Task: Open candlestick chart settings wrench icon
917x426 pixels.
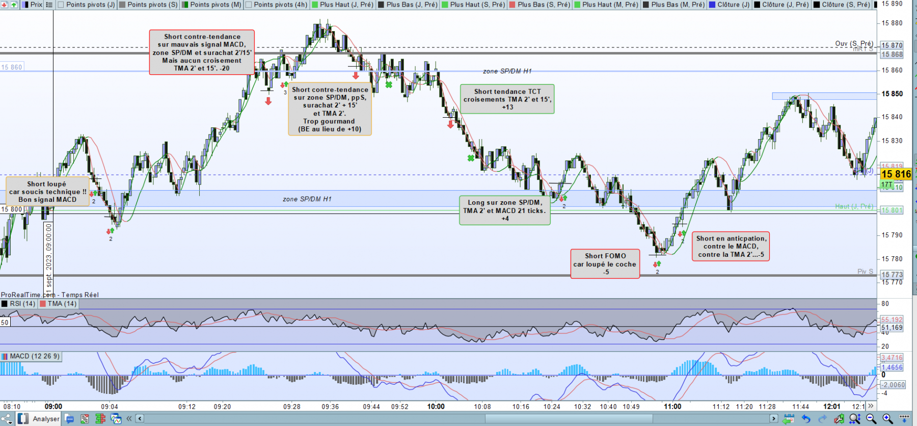Action: pyautogui.click(x=839, y=419)
